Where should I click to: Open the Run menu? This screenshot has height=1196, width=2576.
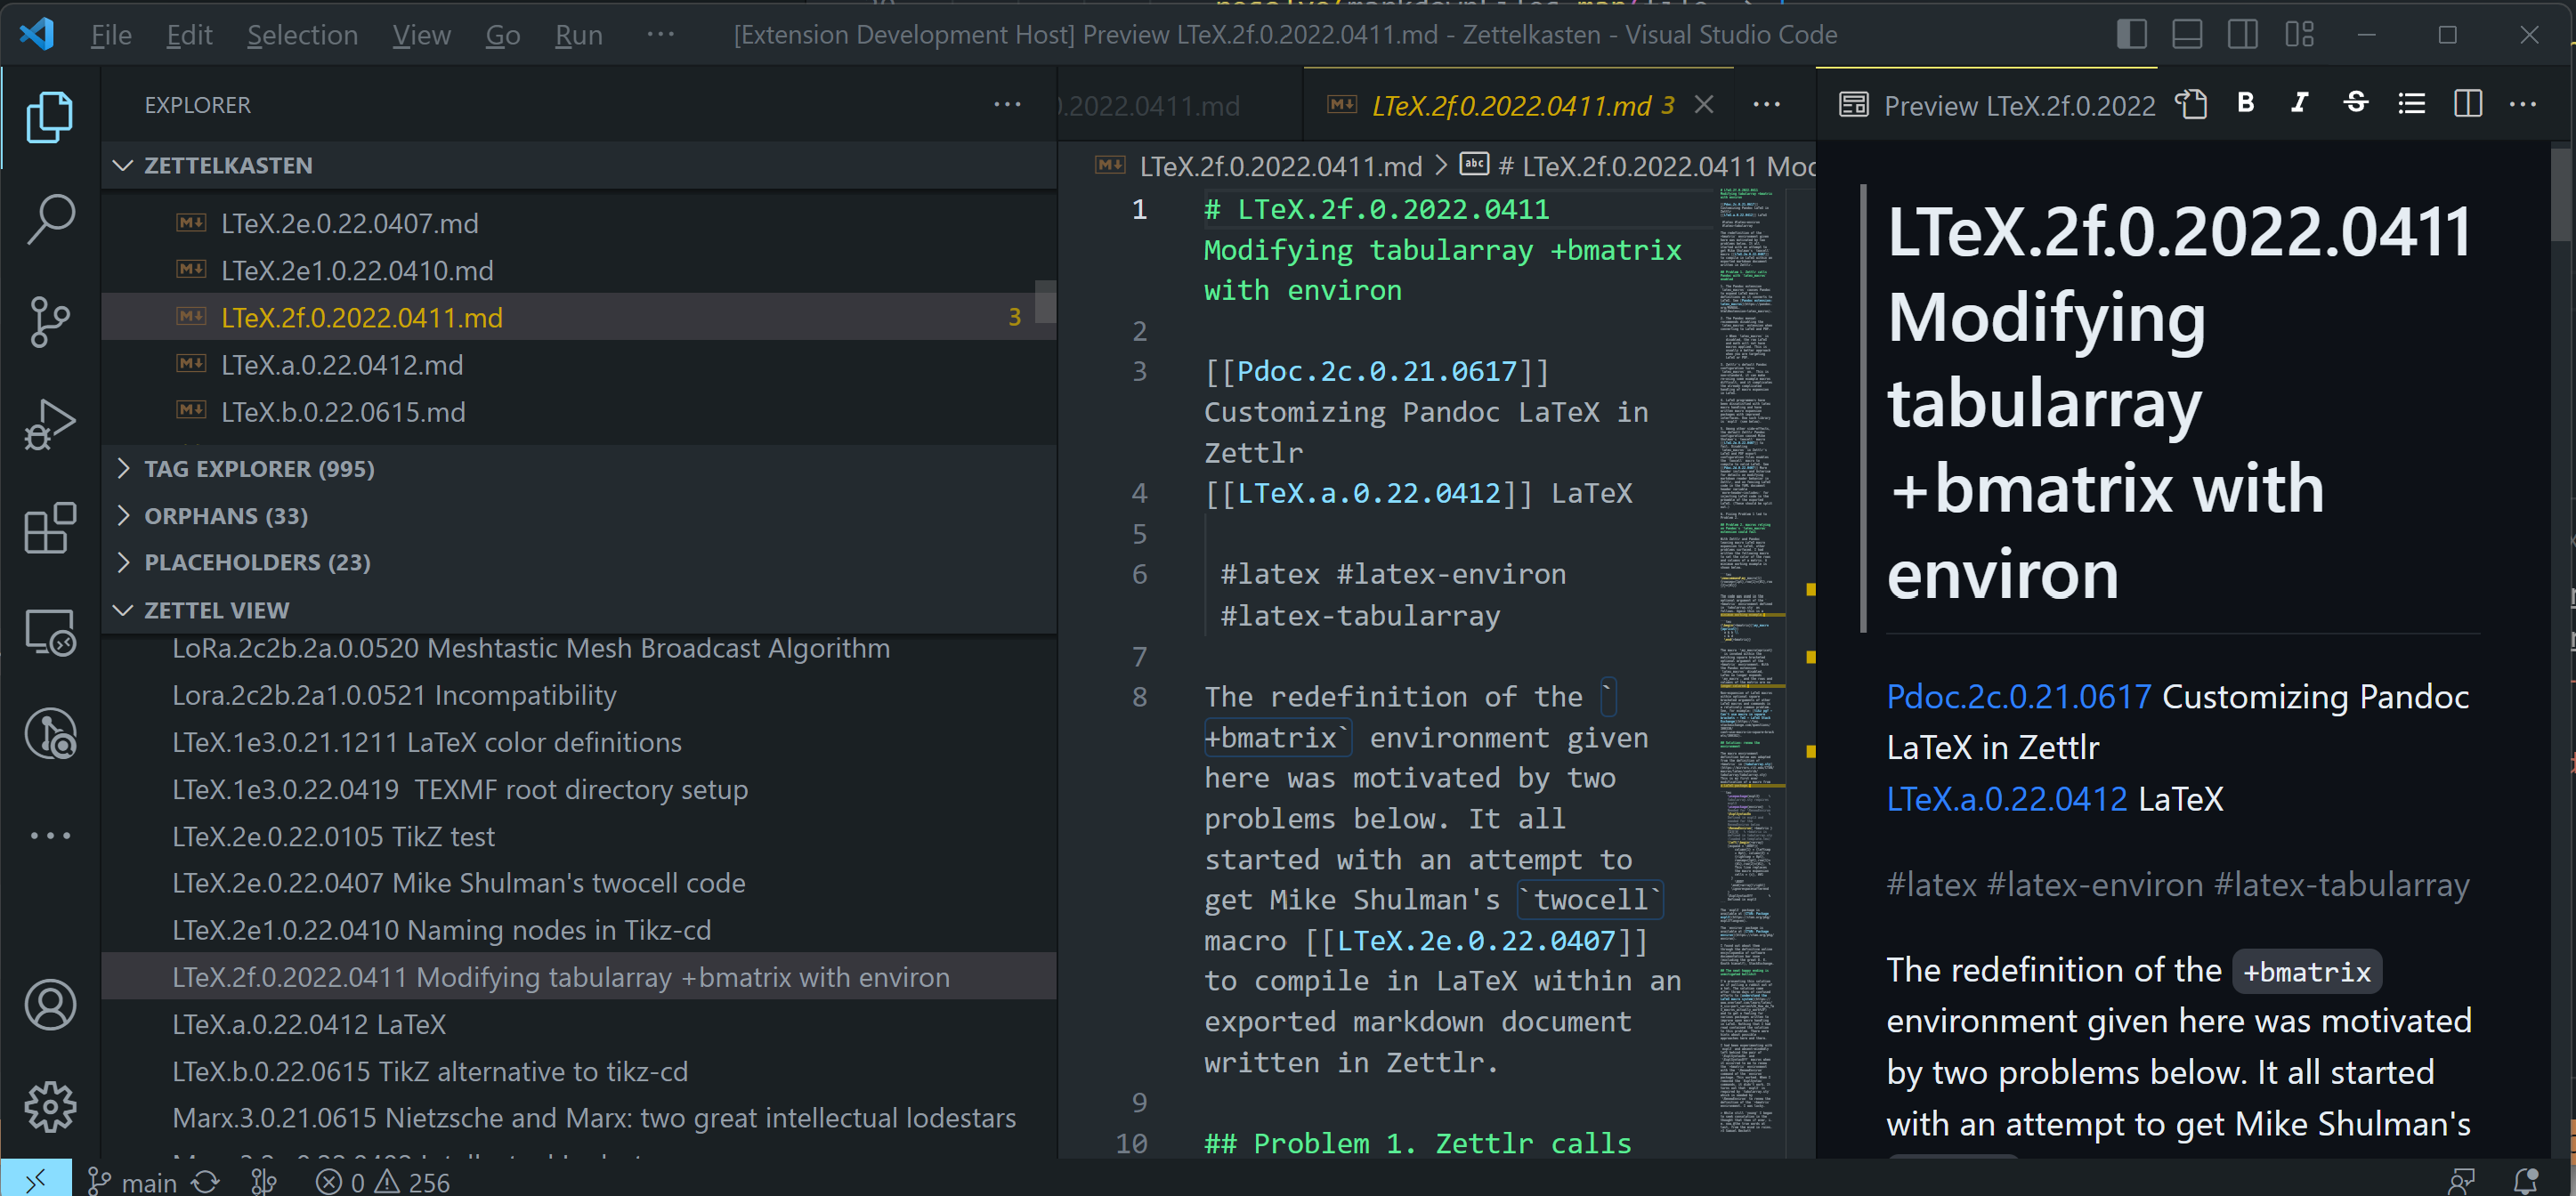pyautogui.click(x=578, y=35)
